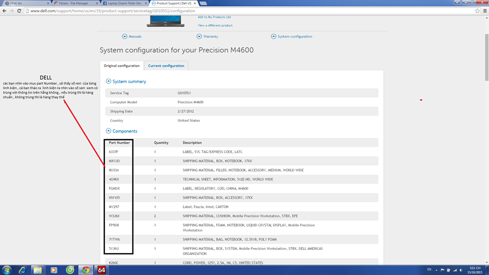Click part number 8U334
489x275 pixels.
coord(114,170)
